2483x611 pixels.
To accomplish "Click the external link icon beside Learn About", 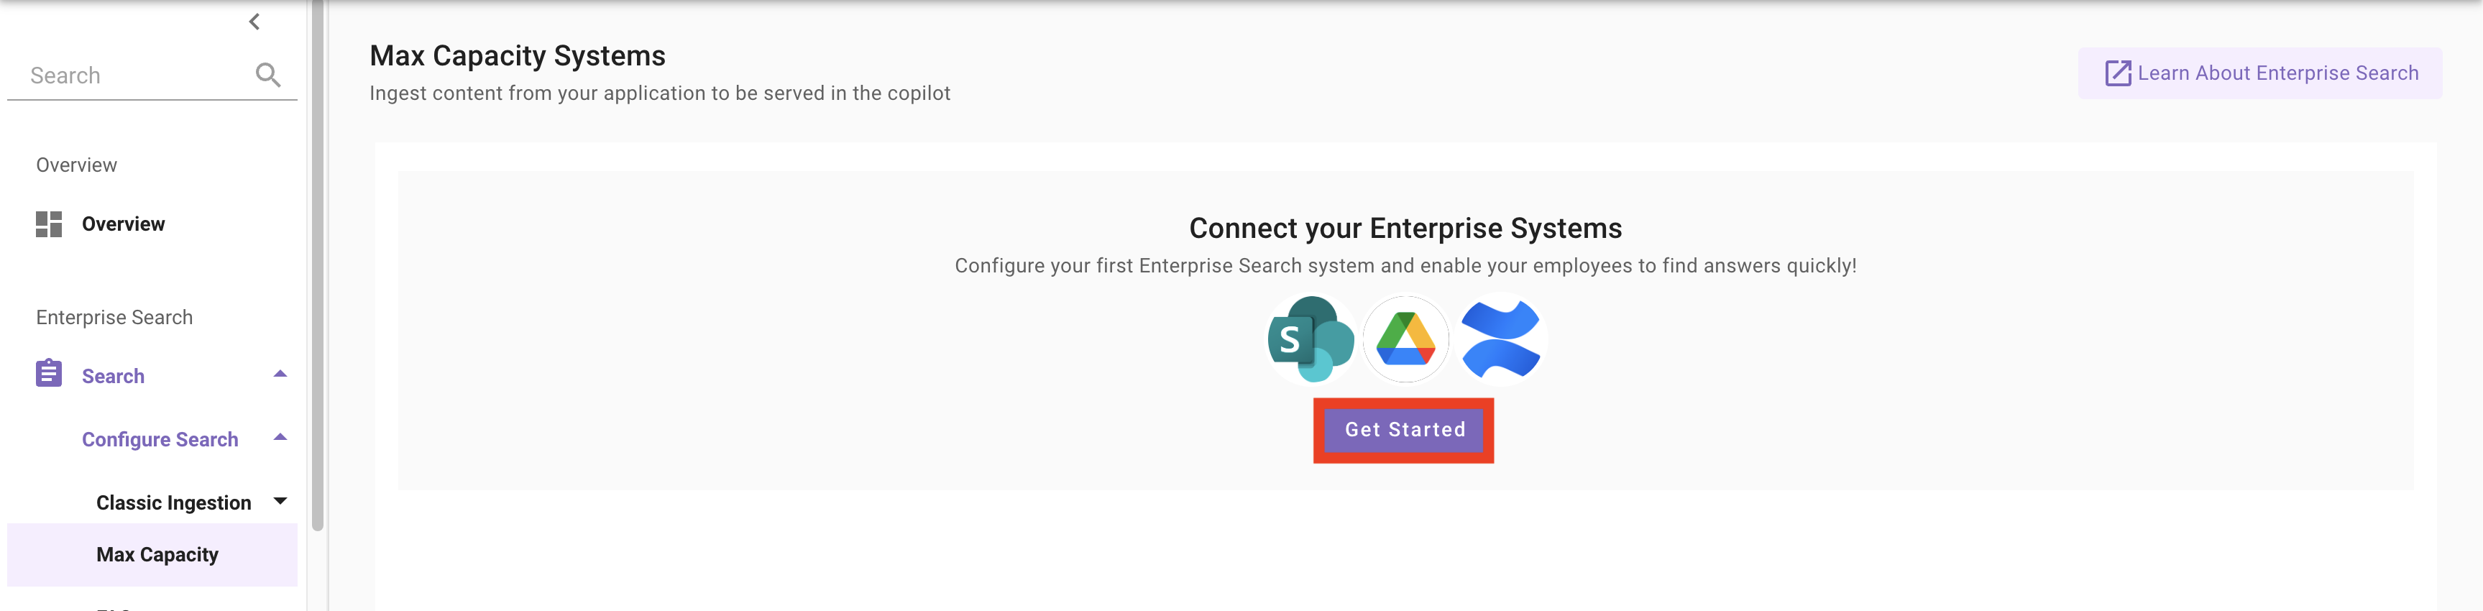I will 2118,73.
